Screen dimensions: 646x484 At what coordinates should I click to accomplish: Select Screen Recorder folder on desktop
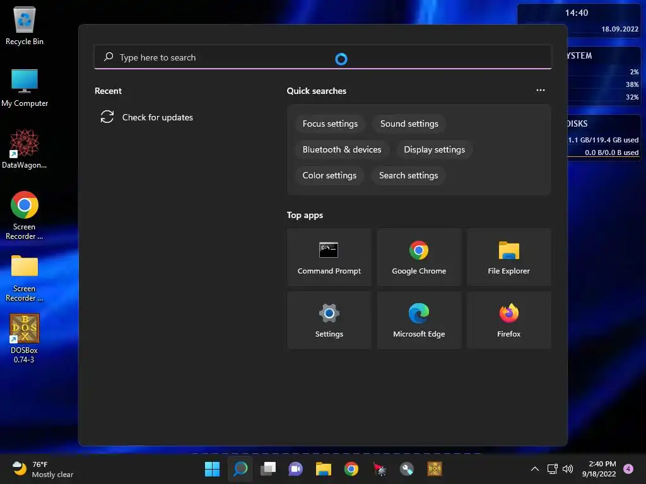coord(25,278)
